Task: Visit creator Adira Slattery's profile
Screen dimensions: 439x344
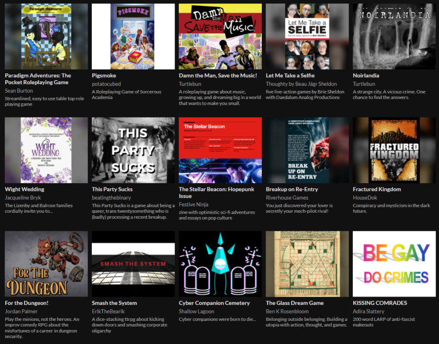Action: [x=368, y=311]
